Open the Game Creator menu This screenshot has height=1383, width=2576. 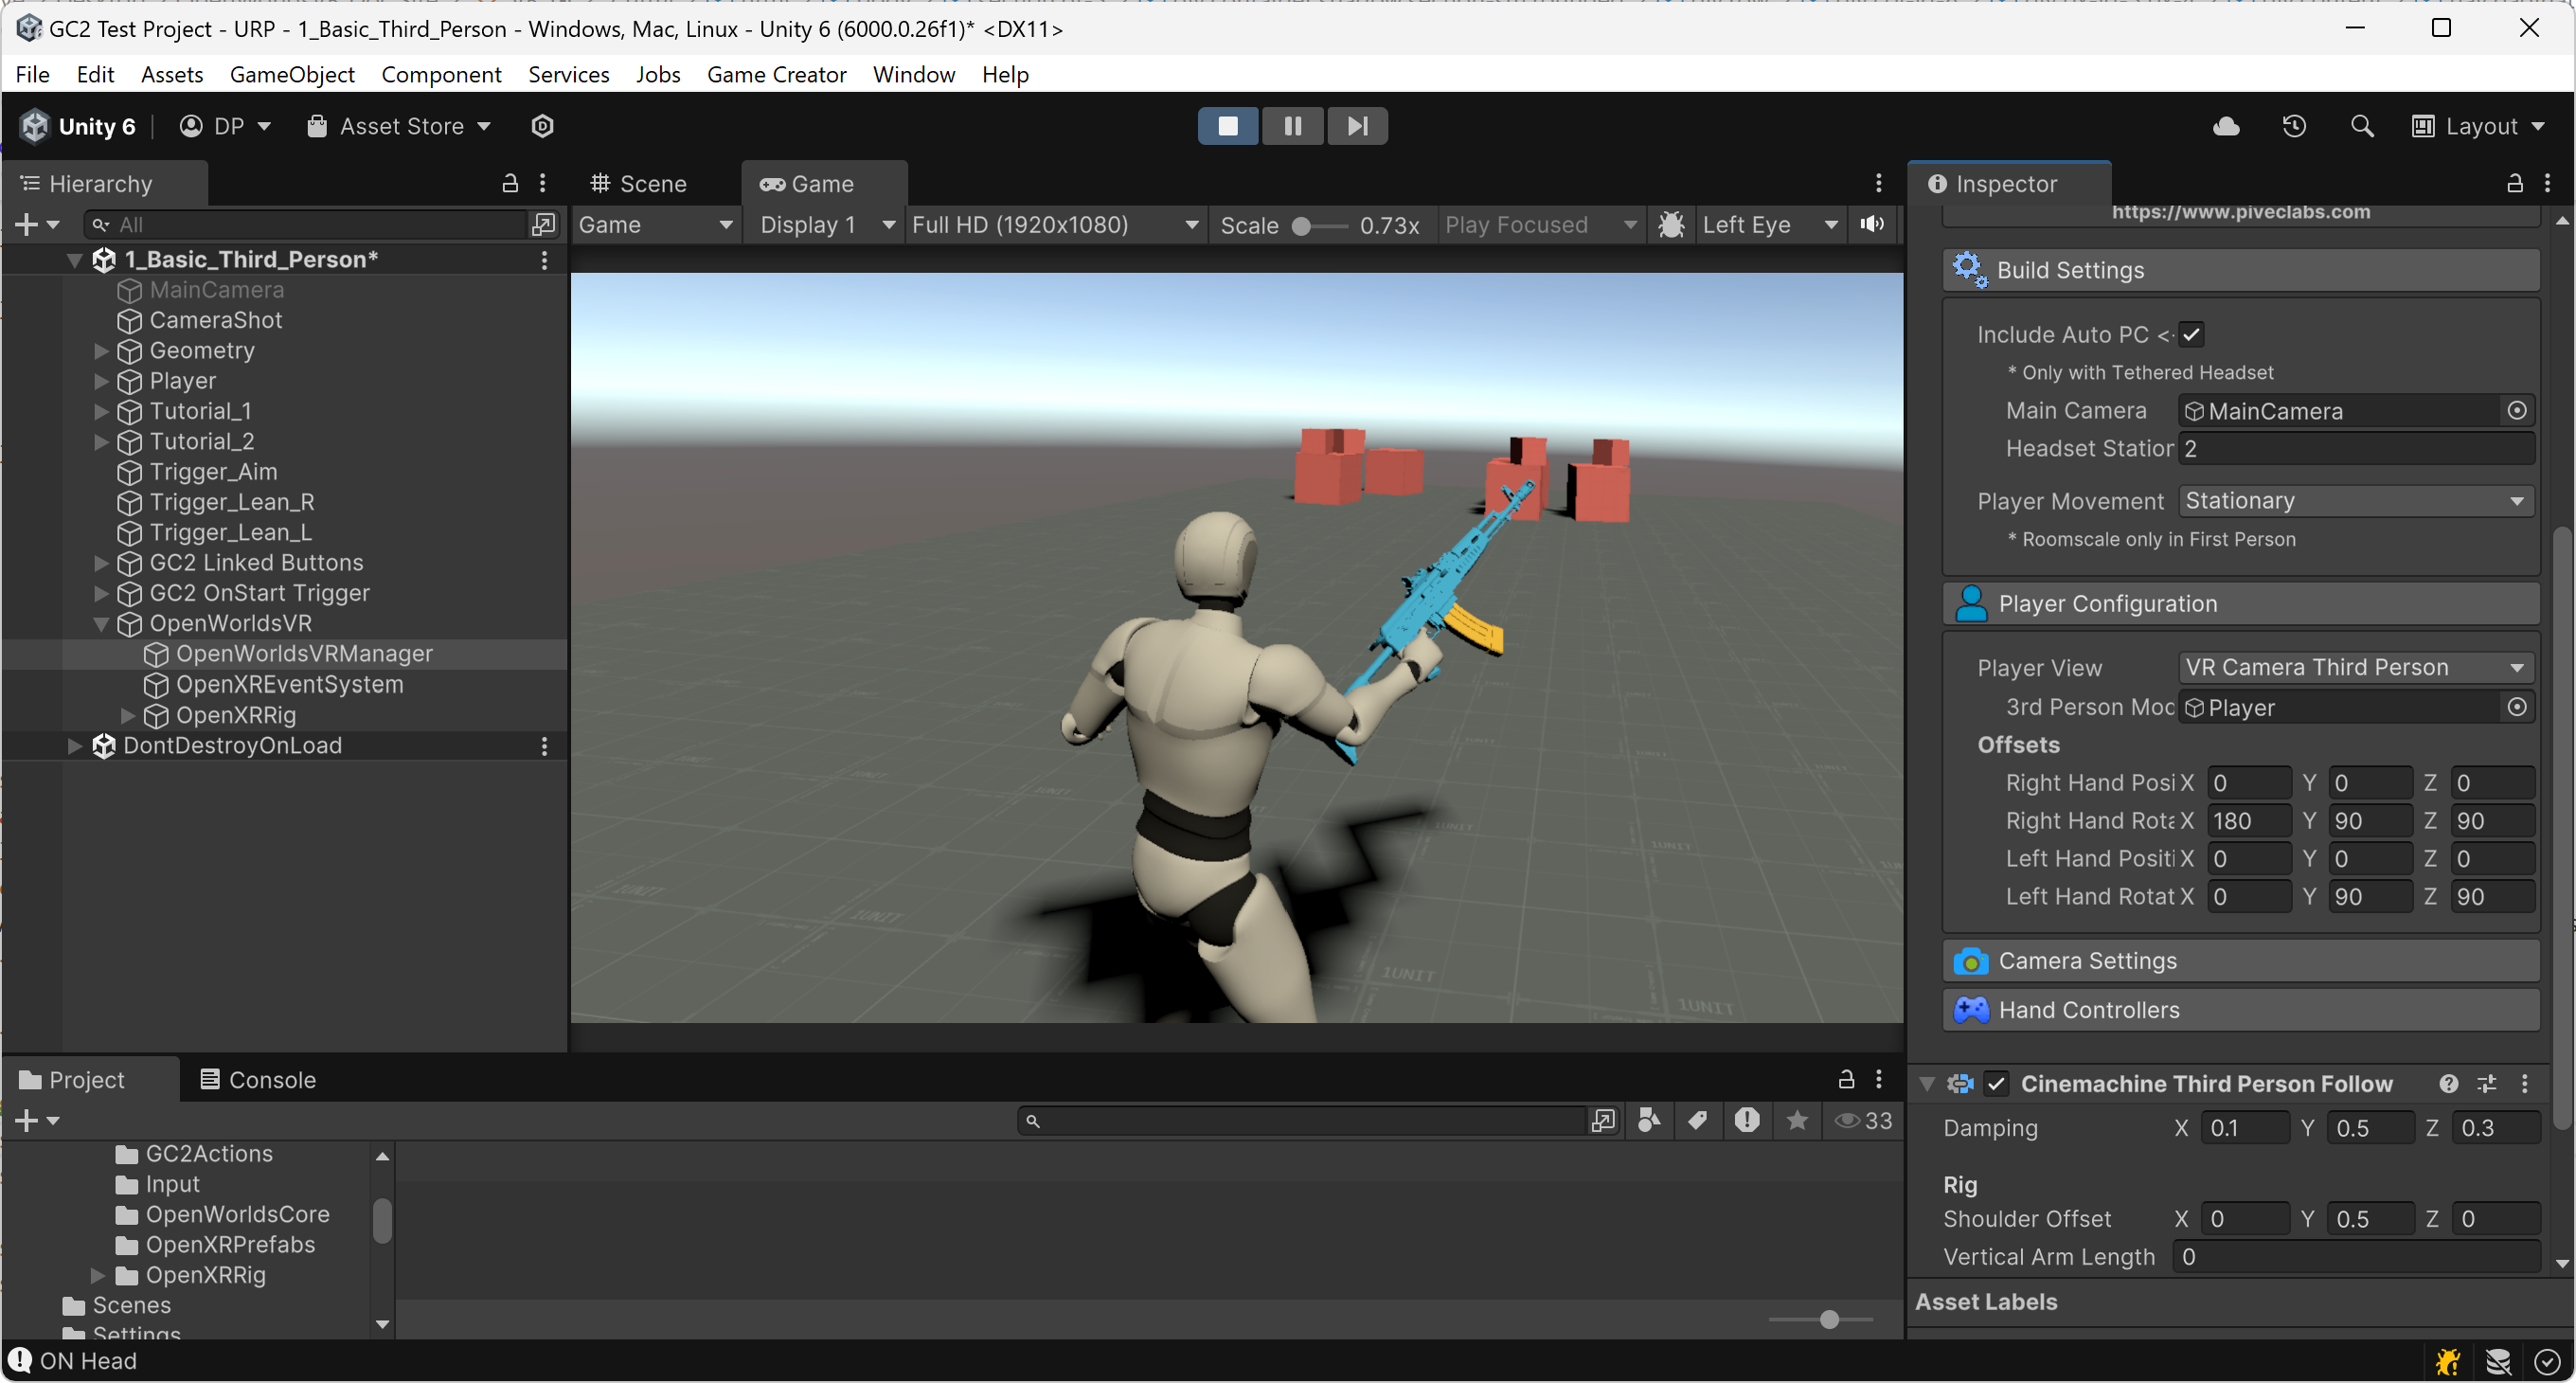776,74
